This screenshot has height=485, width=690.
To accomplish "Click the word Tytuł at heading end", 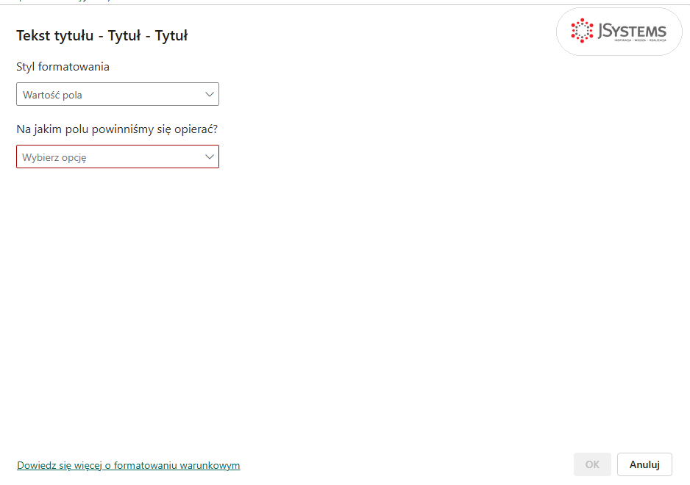I will (171, 35).
